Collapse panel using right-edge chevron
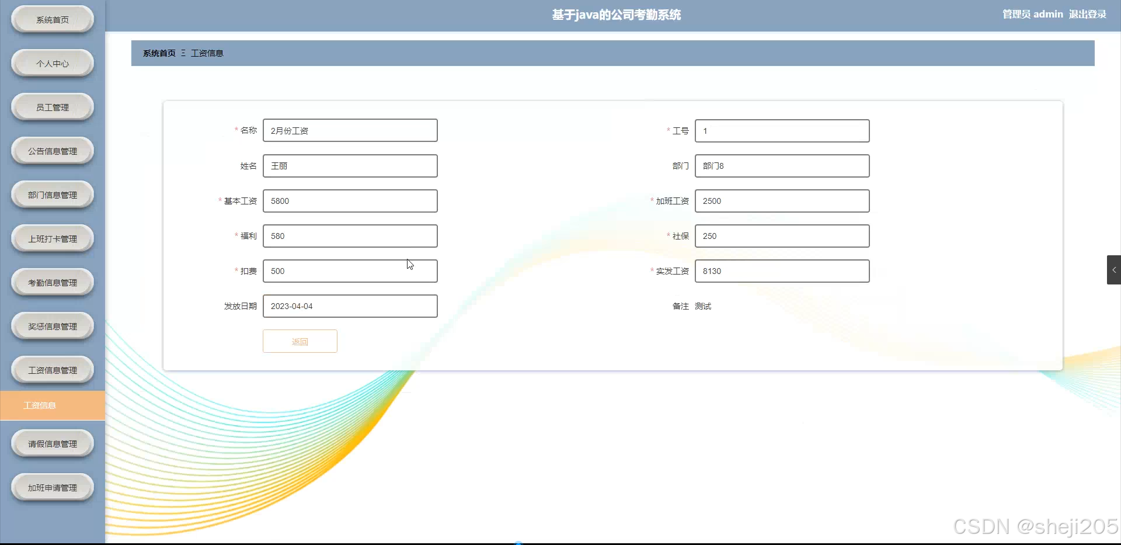This screenshot has height=545, width=1121. pos(1114,270)
